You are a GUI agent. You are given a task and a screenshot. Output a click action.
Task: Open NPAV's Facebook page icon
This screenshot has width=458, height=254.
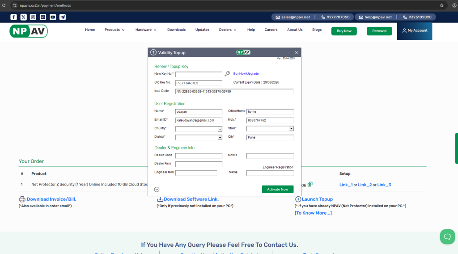tap(13, 17)
